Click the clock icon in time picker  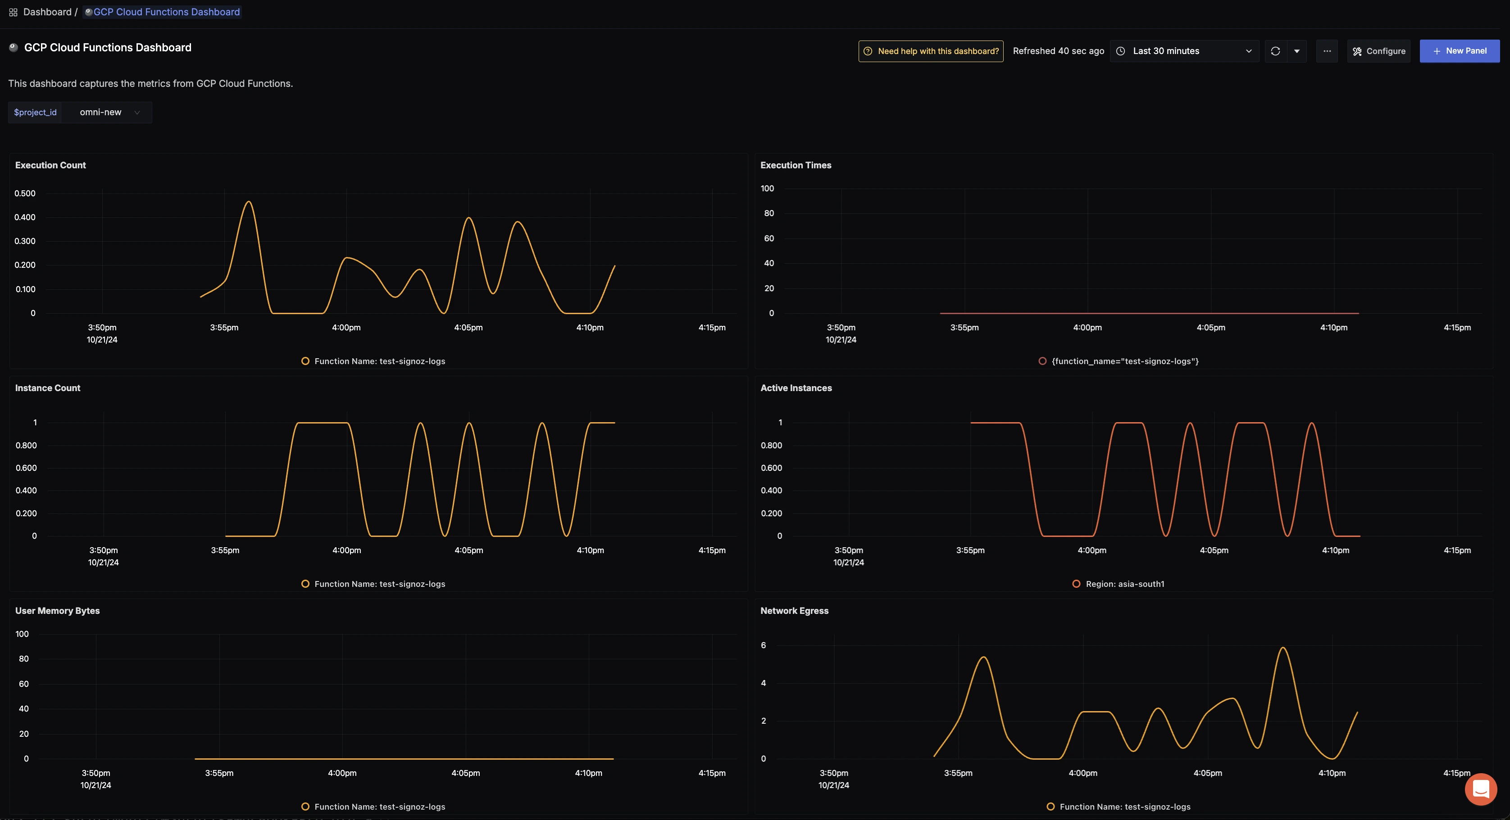[x=1120, y=52]
